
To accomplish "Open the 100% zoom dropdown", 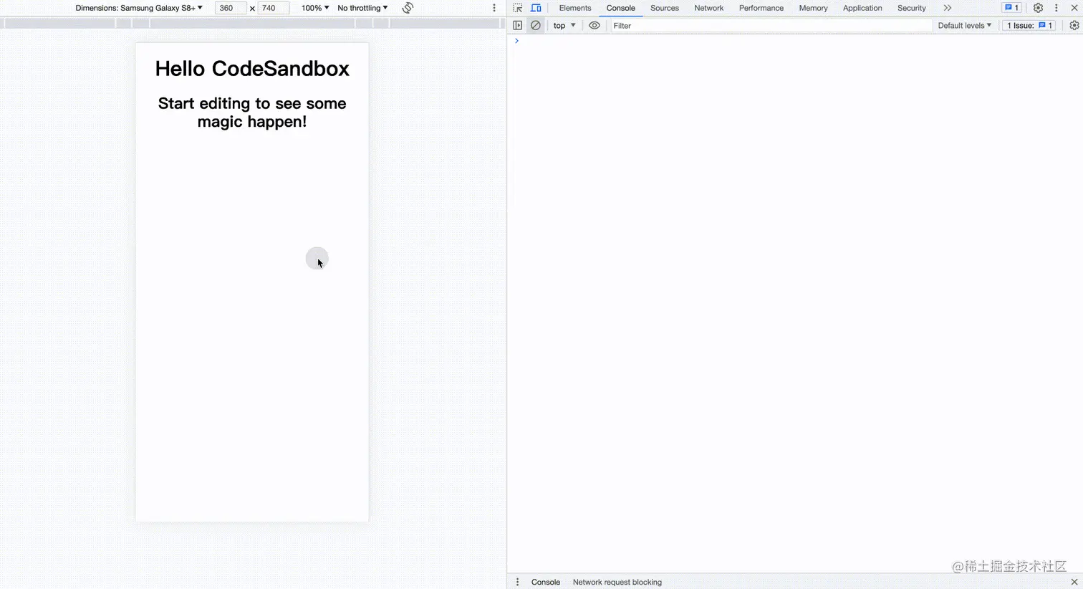I will (x=315, y=8).
